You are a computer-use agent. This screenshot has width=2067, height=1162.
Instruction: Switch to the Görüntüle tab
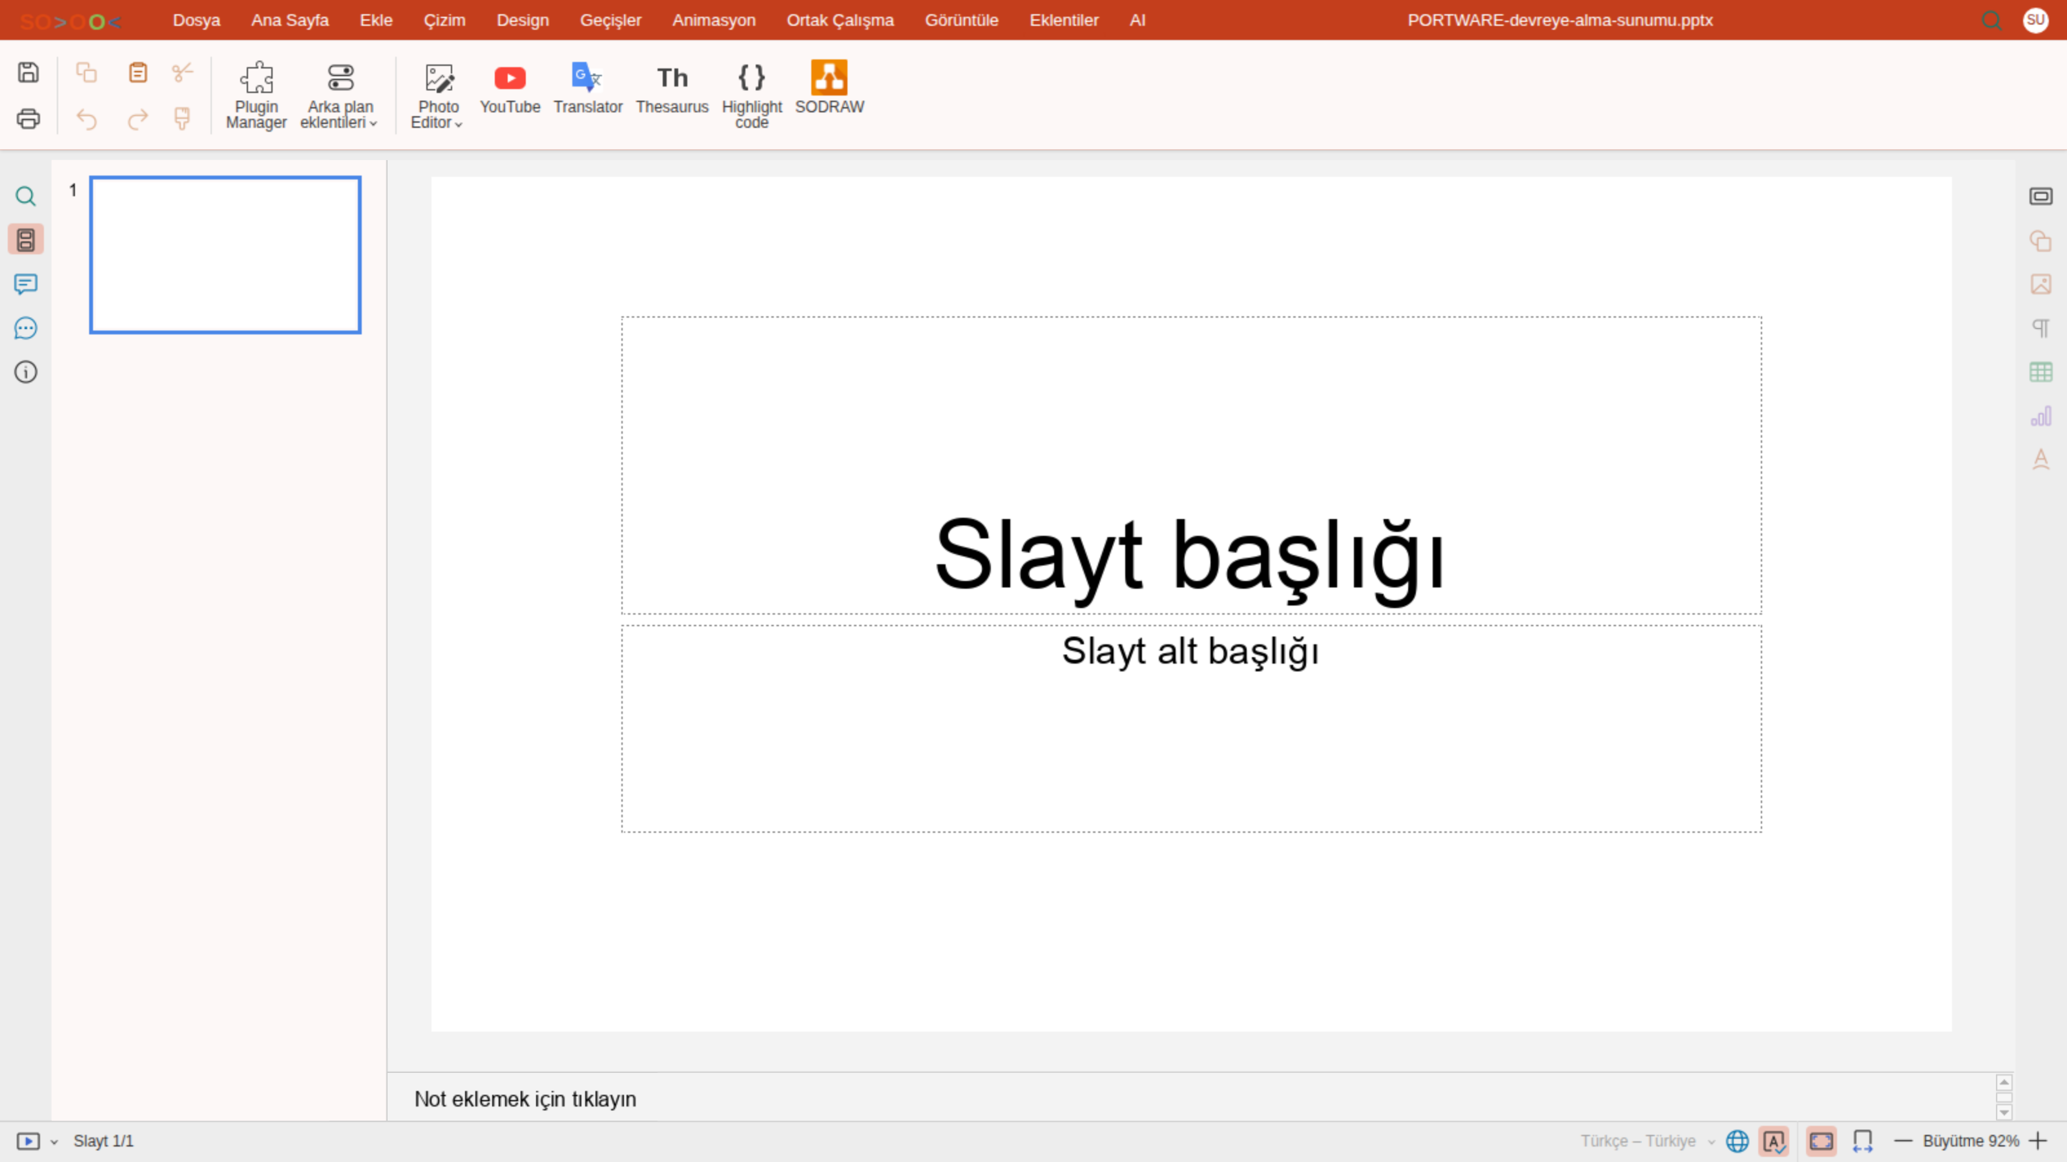pyautogui.click(x=961, y=20)
